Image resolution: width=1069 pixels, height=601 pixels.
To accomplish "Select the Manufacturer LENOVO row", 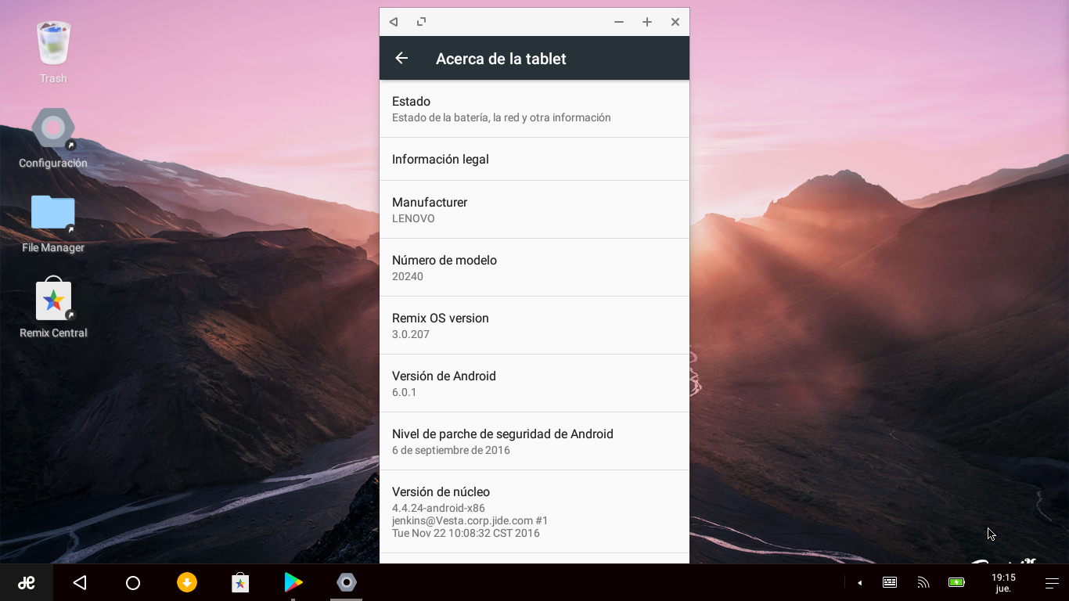I will coord(534,210).
